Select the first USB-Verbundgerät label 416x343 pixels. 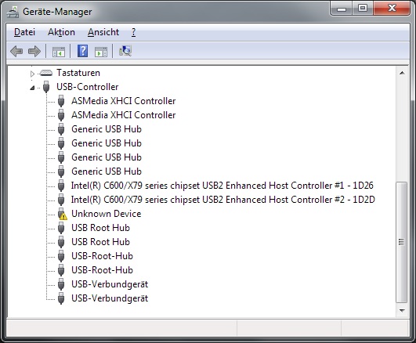(x=110, y=284)
